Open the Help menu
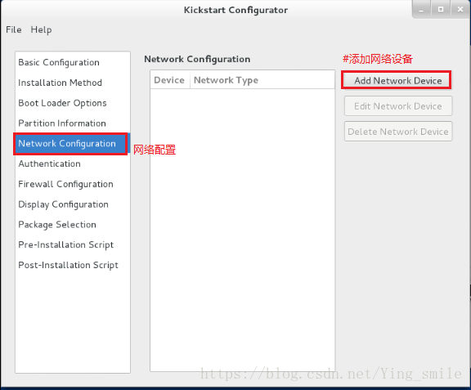The height and width of the screenshot is (390, 471). [41, 29]
